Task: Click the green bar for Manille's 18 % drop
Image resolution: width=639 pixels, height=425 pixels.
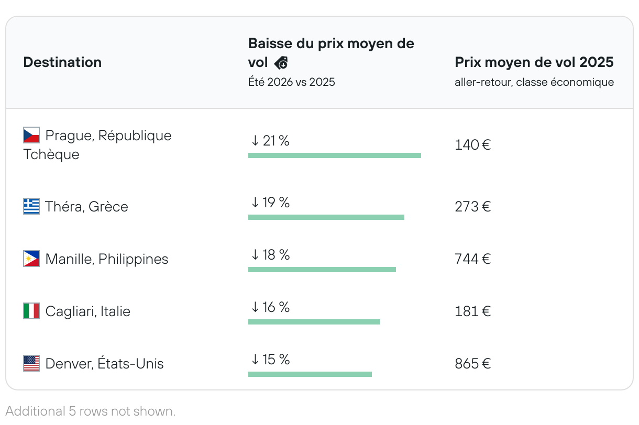Action: click(322, 270)
